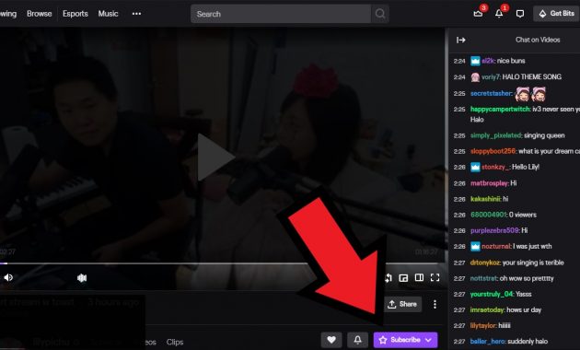Open the Prime Loot crown icon
This screenshot has width=580, height=350.
[x=478, y=14]
